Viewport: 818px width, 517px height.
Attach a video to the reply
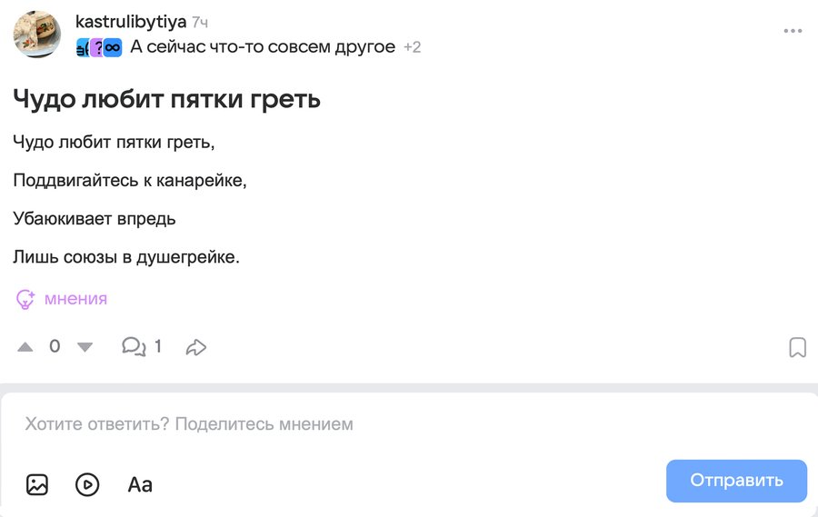(87, 484)
